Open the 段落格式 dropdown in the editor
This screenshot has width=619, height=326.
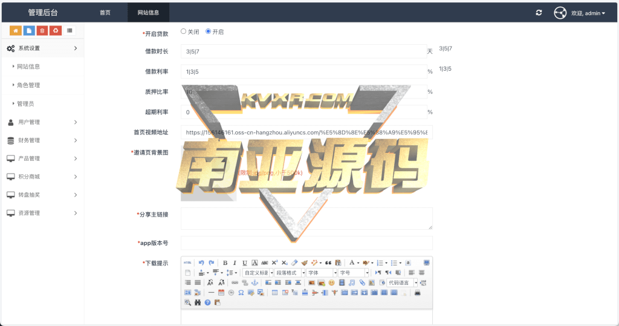290,273
